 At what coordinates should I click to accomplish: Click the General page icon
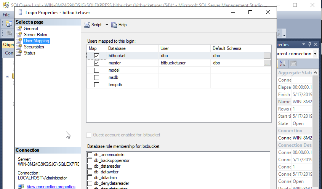point(19,29)
